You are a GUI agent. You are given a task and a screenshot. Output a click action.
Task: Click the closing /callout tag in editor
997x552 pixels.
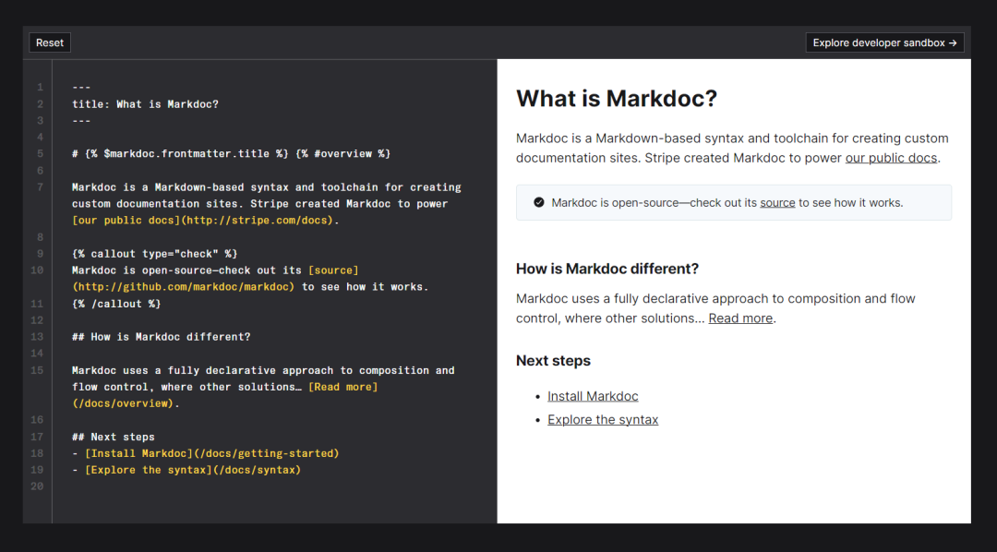pyautogui.click(x=116, y=304)
